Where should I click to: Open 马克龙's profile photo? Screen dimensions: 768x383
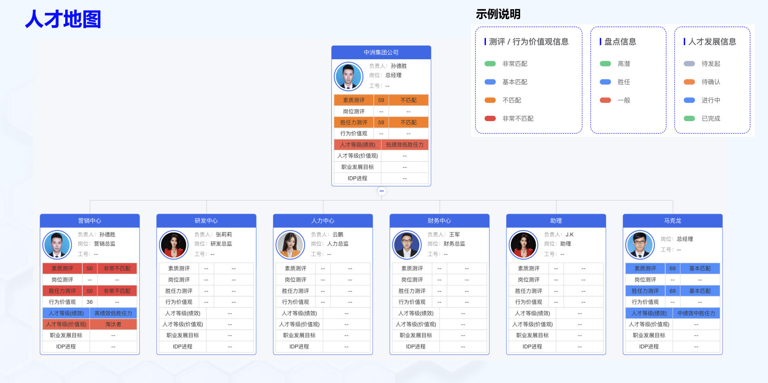(x=640, y=245)
